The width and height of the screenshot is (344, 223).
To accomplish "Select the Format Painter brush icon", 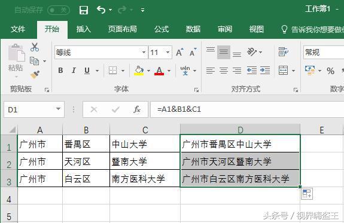I will tap(35, 75).
